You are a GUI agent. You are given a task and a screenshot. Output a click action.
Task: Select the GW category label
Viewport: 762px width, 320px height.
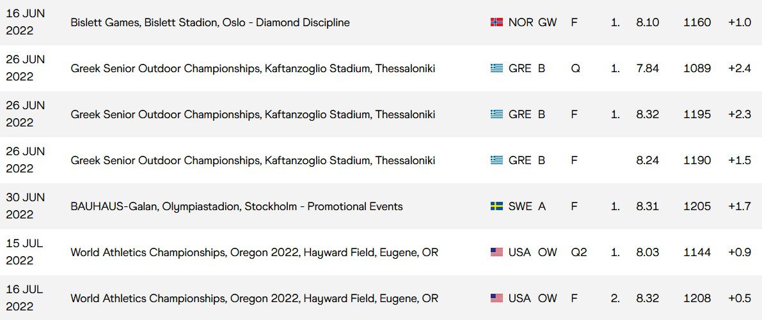click(548, 22)
